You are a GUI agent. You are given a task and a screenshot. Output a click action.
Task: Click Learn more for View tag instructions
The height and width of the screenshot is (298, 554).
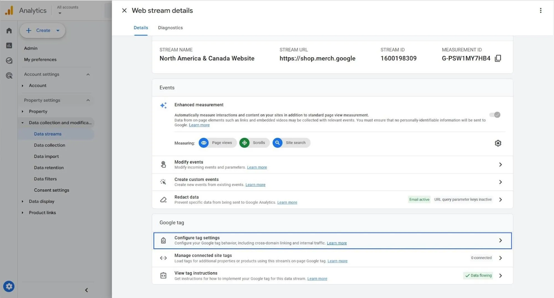[x=317, y=279]
